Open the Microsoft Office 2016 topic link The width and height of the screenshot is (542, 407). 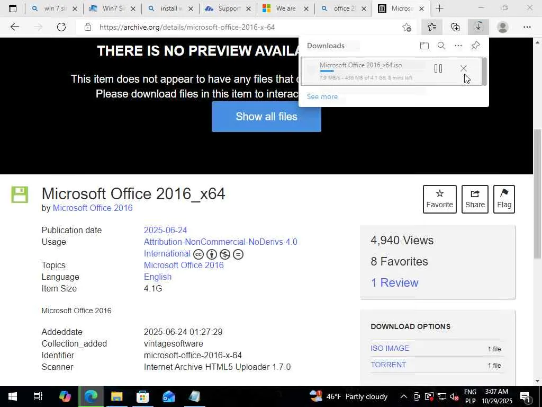tap(184, 265)
